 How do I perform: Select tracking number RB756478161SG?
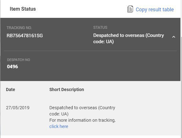pos(25,35)
